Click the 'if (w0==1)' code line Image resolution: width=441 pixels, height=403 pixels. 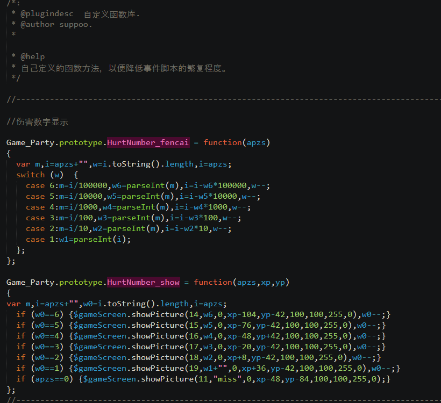pyautogui.click(x=208, y=368)
